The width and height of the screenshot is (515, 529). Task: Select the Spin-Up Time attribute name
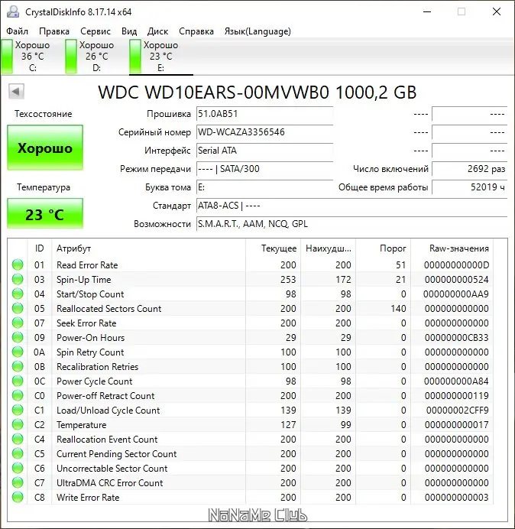83,280
